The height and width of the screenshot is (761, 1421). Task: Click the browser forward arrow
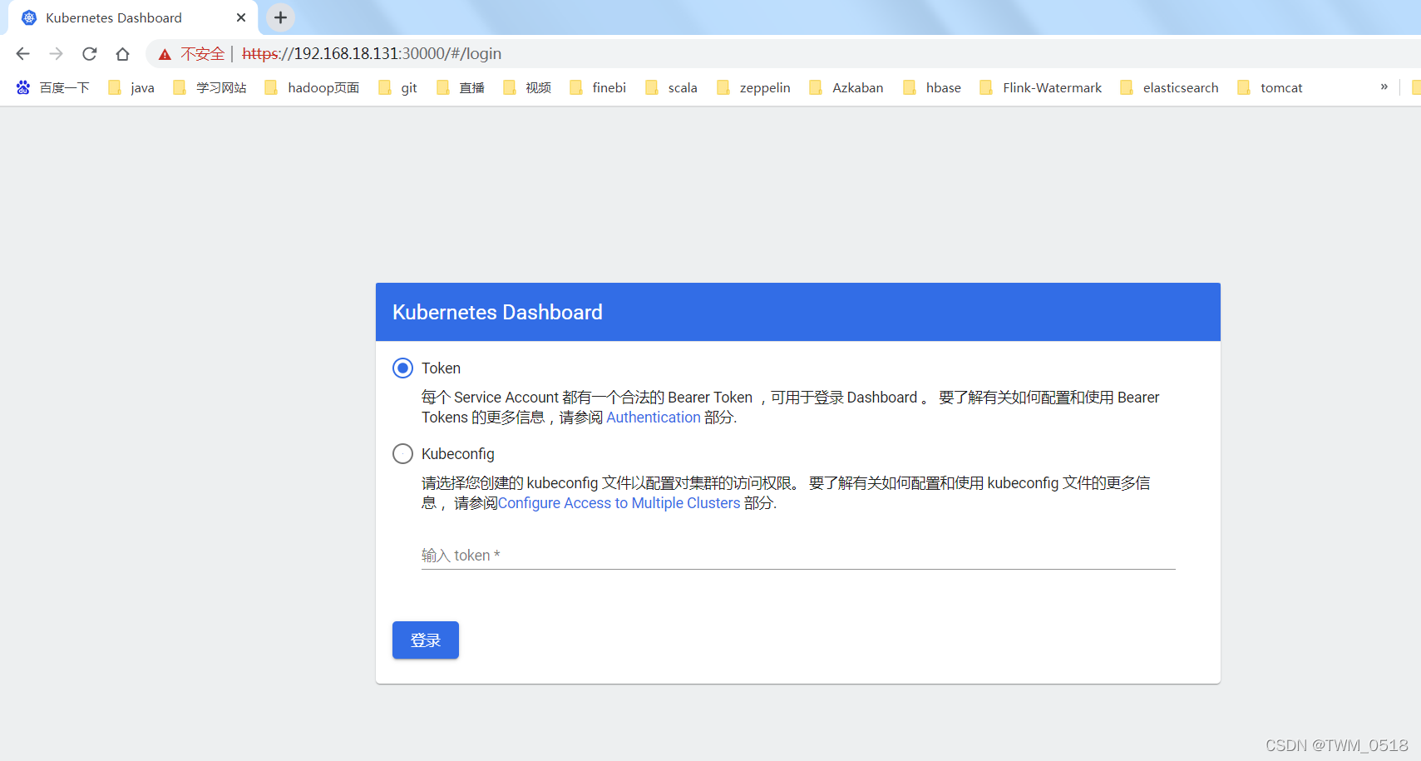pos(56,54)
